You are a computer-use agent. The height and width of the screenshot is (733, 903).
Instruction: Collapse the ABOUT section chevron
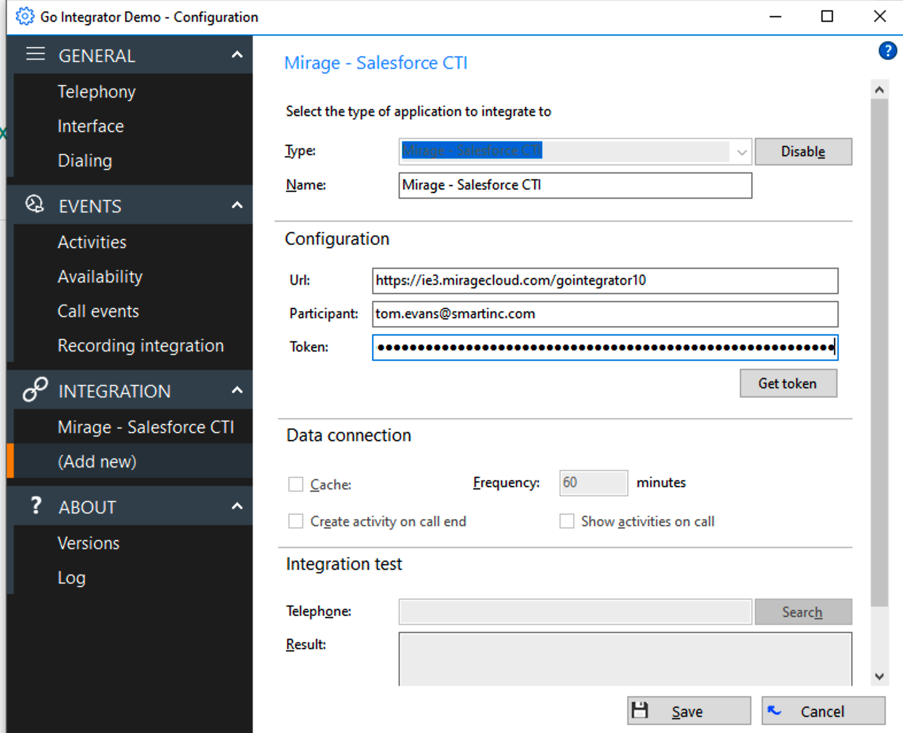(237, 506)
